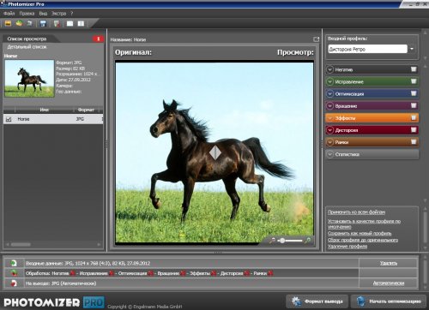This screenshot has height=310, width=429.
Task: Click the Horse thumbnail in the file list
Action: tap(29, 79)
